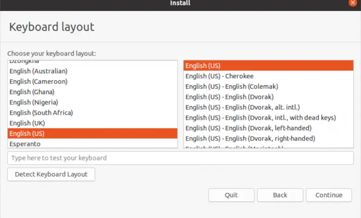Select English (US) - English (Dvorak) variant
The image size is (361, 218).
pyautogui.click(x=230, y=97)
